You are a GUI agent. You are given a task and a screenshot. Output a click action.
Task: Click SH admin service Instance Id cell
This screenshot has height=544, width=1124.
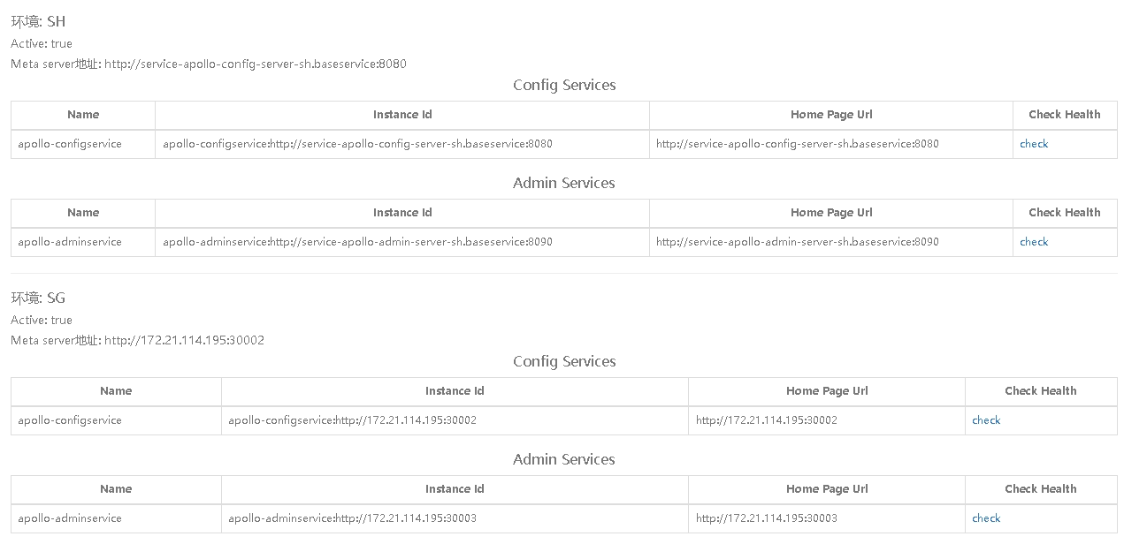pyautogui.click(x=402, y=242)
